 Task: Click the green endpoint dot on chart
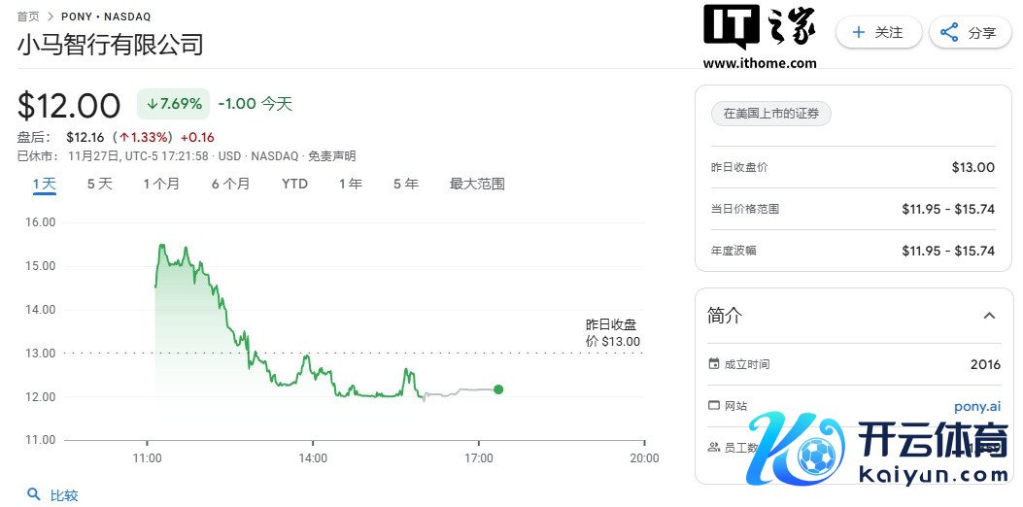click(x=498, y=389)
